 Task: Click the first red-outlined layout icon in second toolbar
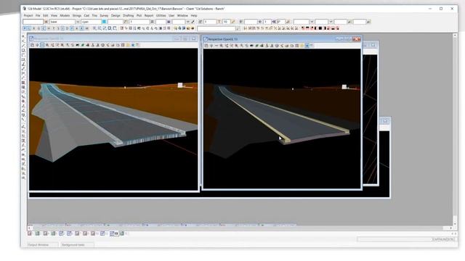point(303,28)
